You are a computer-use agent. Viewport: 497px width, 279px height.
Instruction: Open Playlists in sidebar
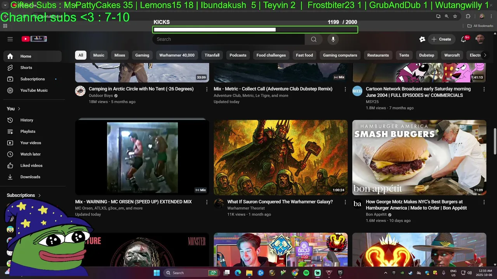33,131
